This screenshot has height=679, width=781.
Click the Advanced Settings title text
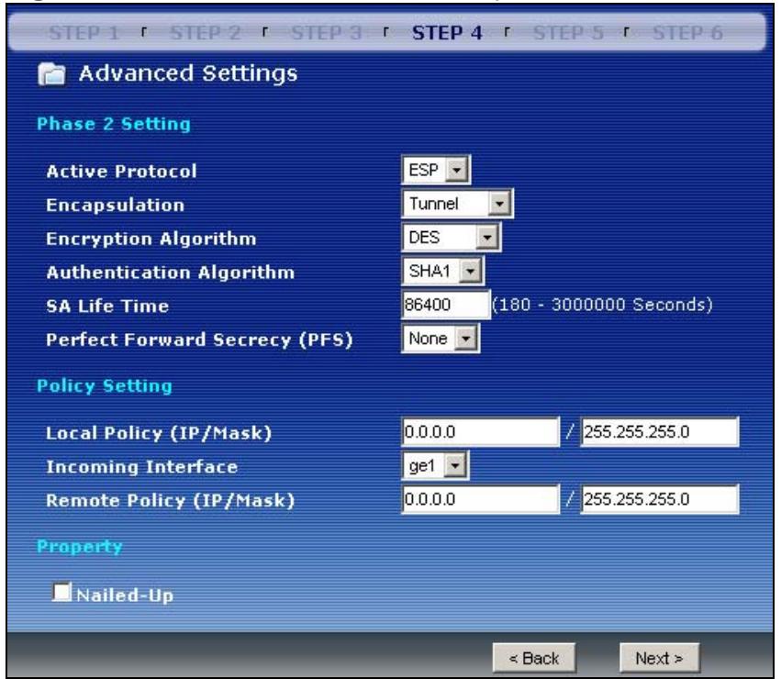[188, 73]
